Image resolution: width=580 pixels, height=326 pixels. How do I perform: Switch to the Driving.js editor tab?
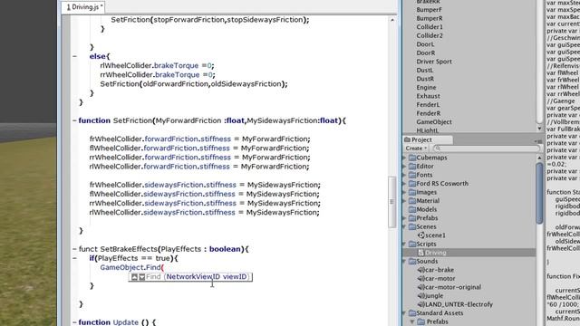tap(84, 7)
